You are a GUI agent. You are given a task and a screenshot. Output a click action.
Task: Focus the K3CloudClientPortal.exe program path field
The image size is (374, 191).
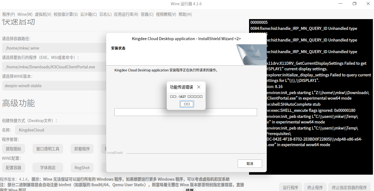tap(54, 67)
